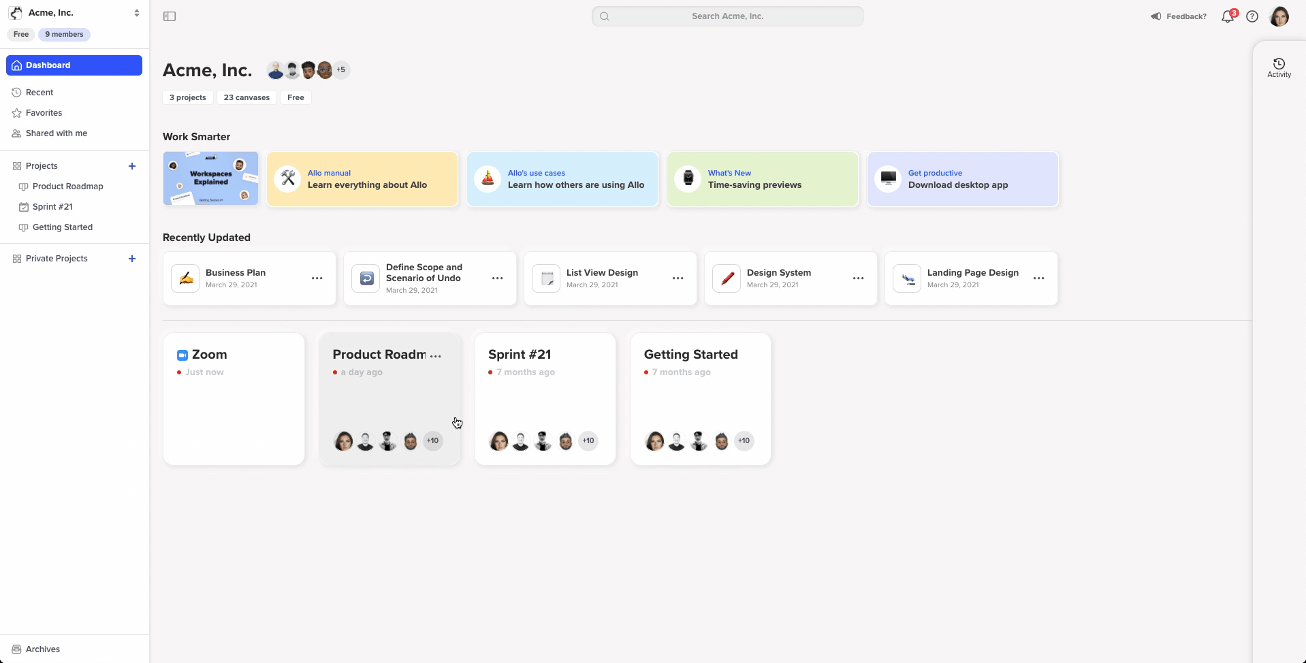Viewport: 1306px width, 663px height.
Task: Click the help question mark icon
Action: (1252, 16)
